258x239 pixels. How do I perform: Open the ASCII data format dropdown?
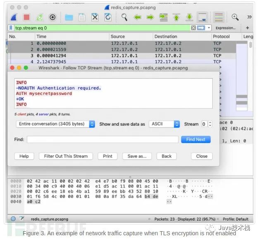164,124
